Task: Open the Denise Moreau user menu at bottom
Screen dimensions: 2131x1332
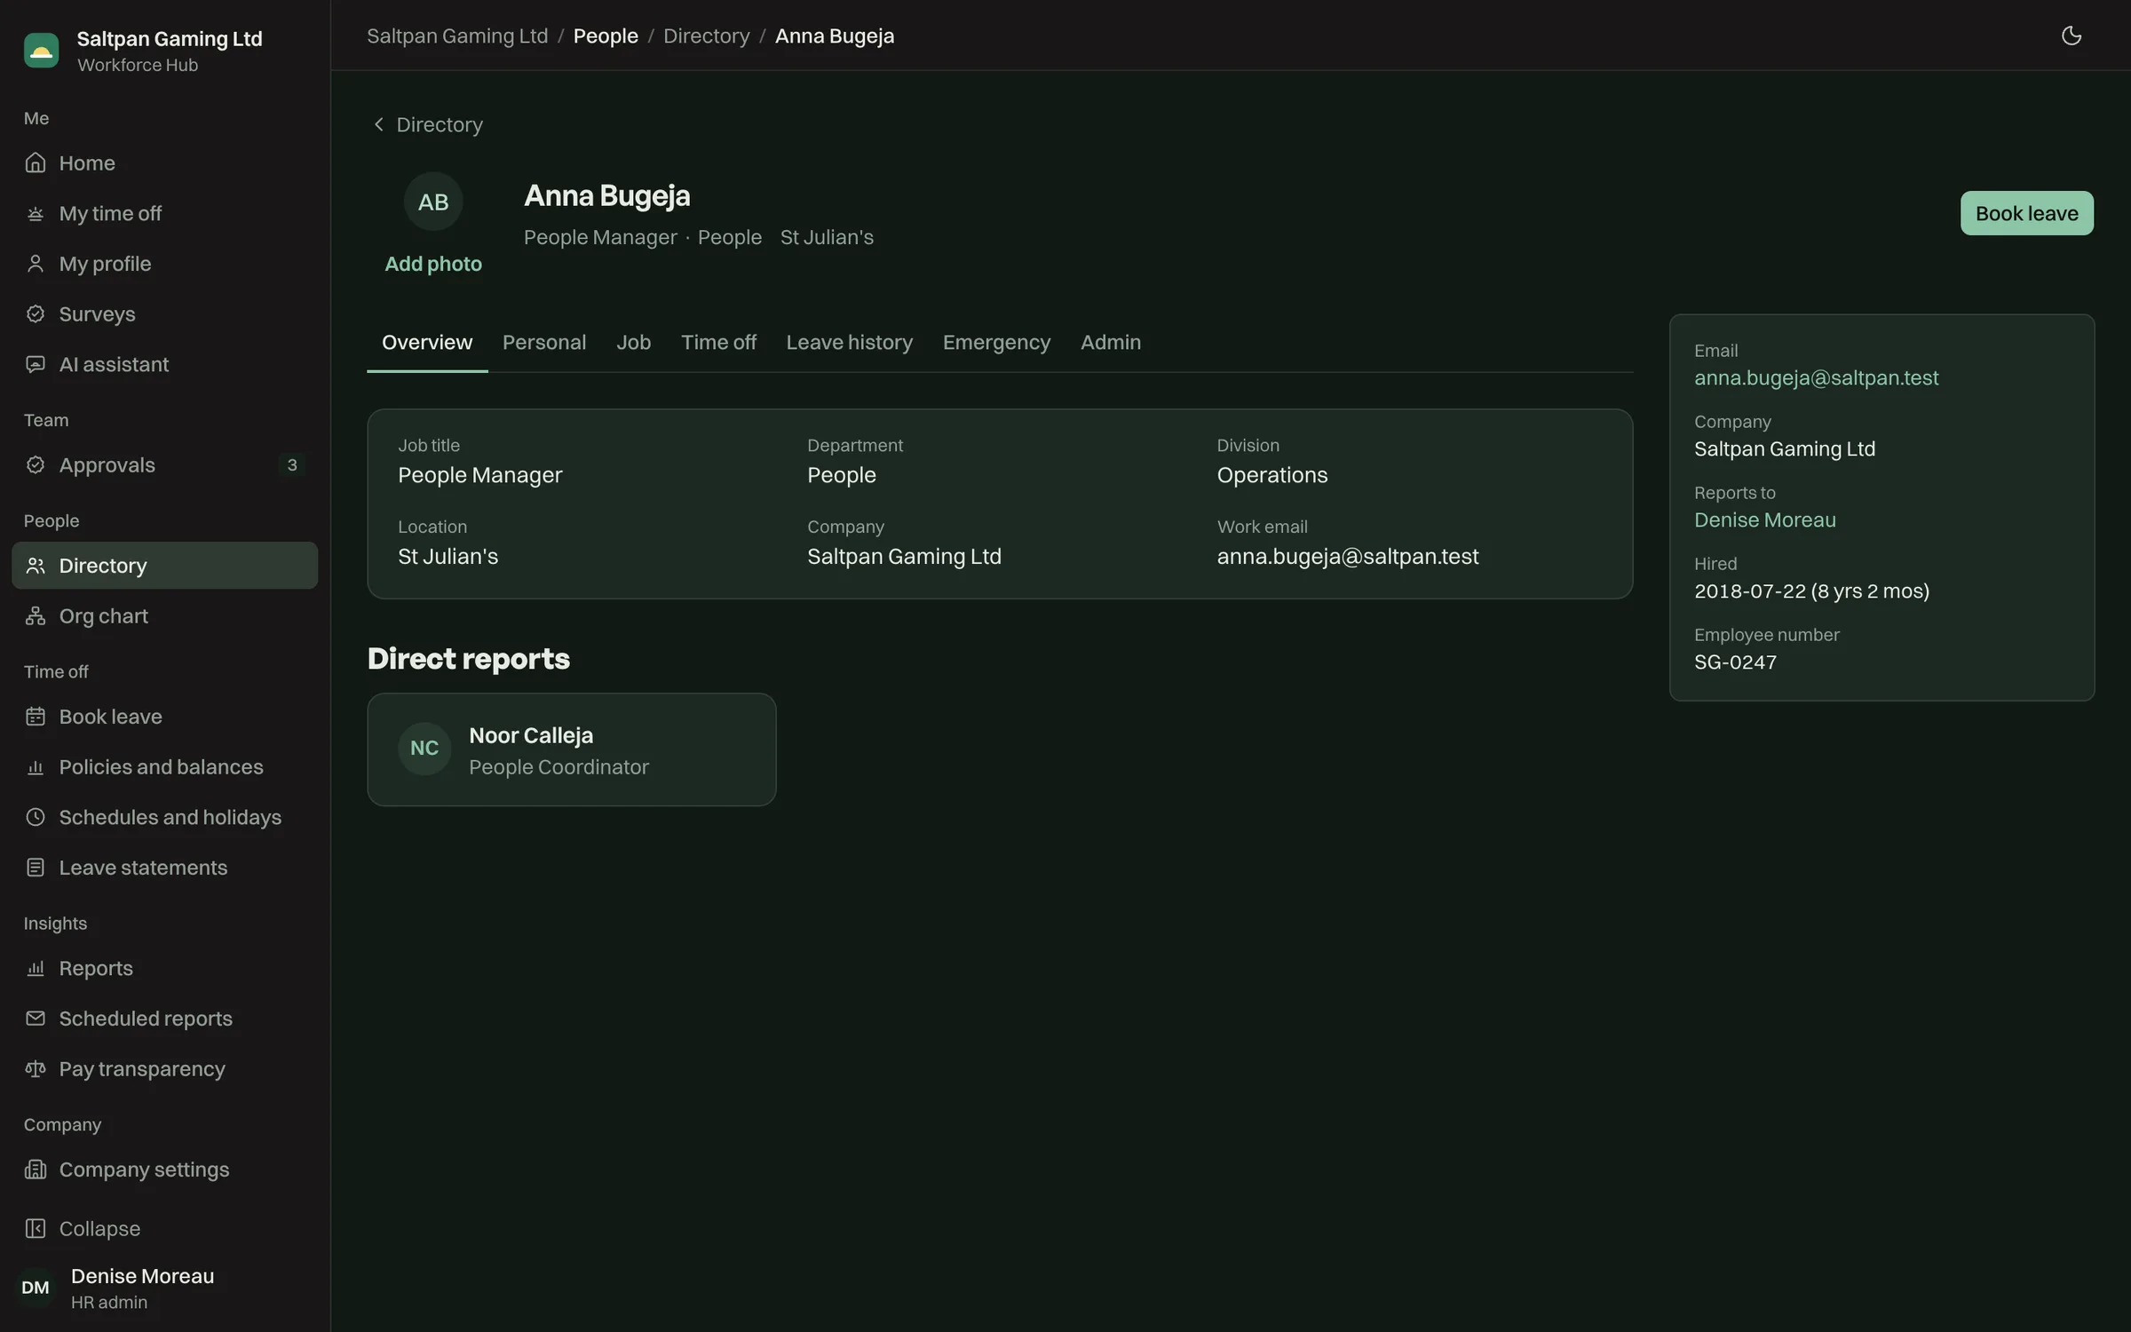Action: [165, 1288]
